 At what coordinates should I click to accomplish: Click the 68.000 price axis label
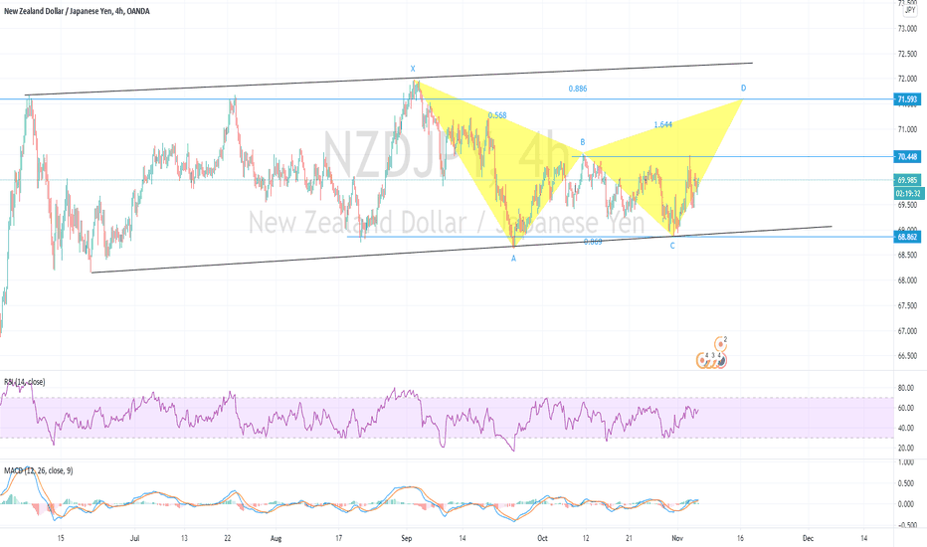point(907,280)
